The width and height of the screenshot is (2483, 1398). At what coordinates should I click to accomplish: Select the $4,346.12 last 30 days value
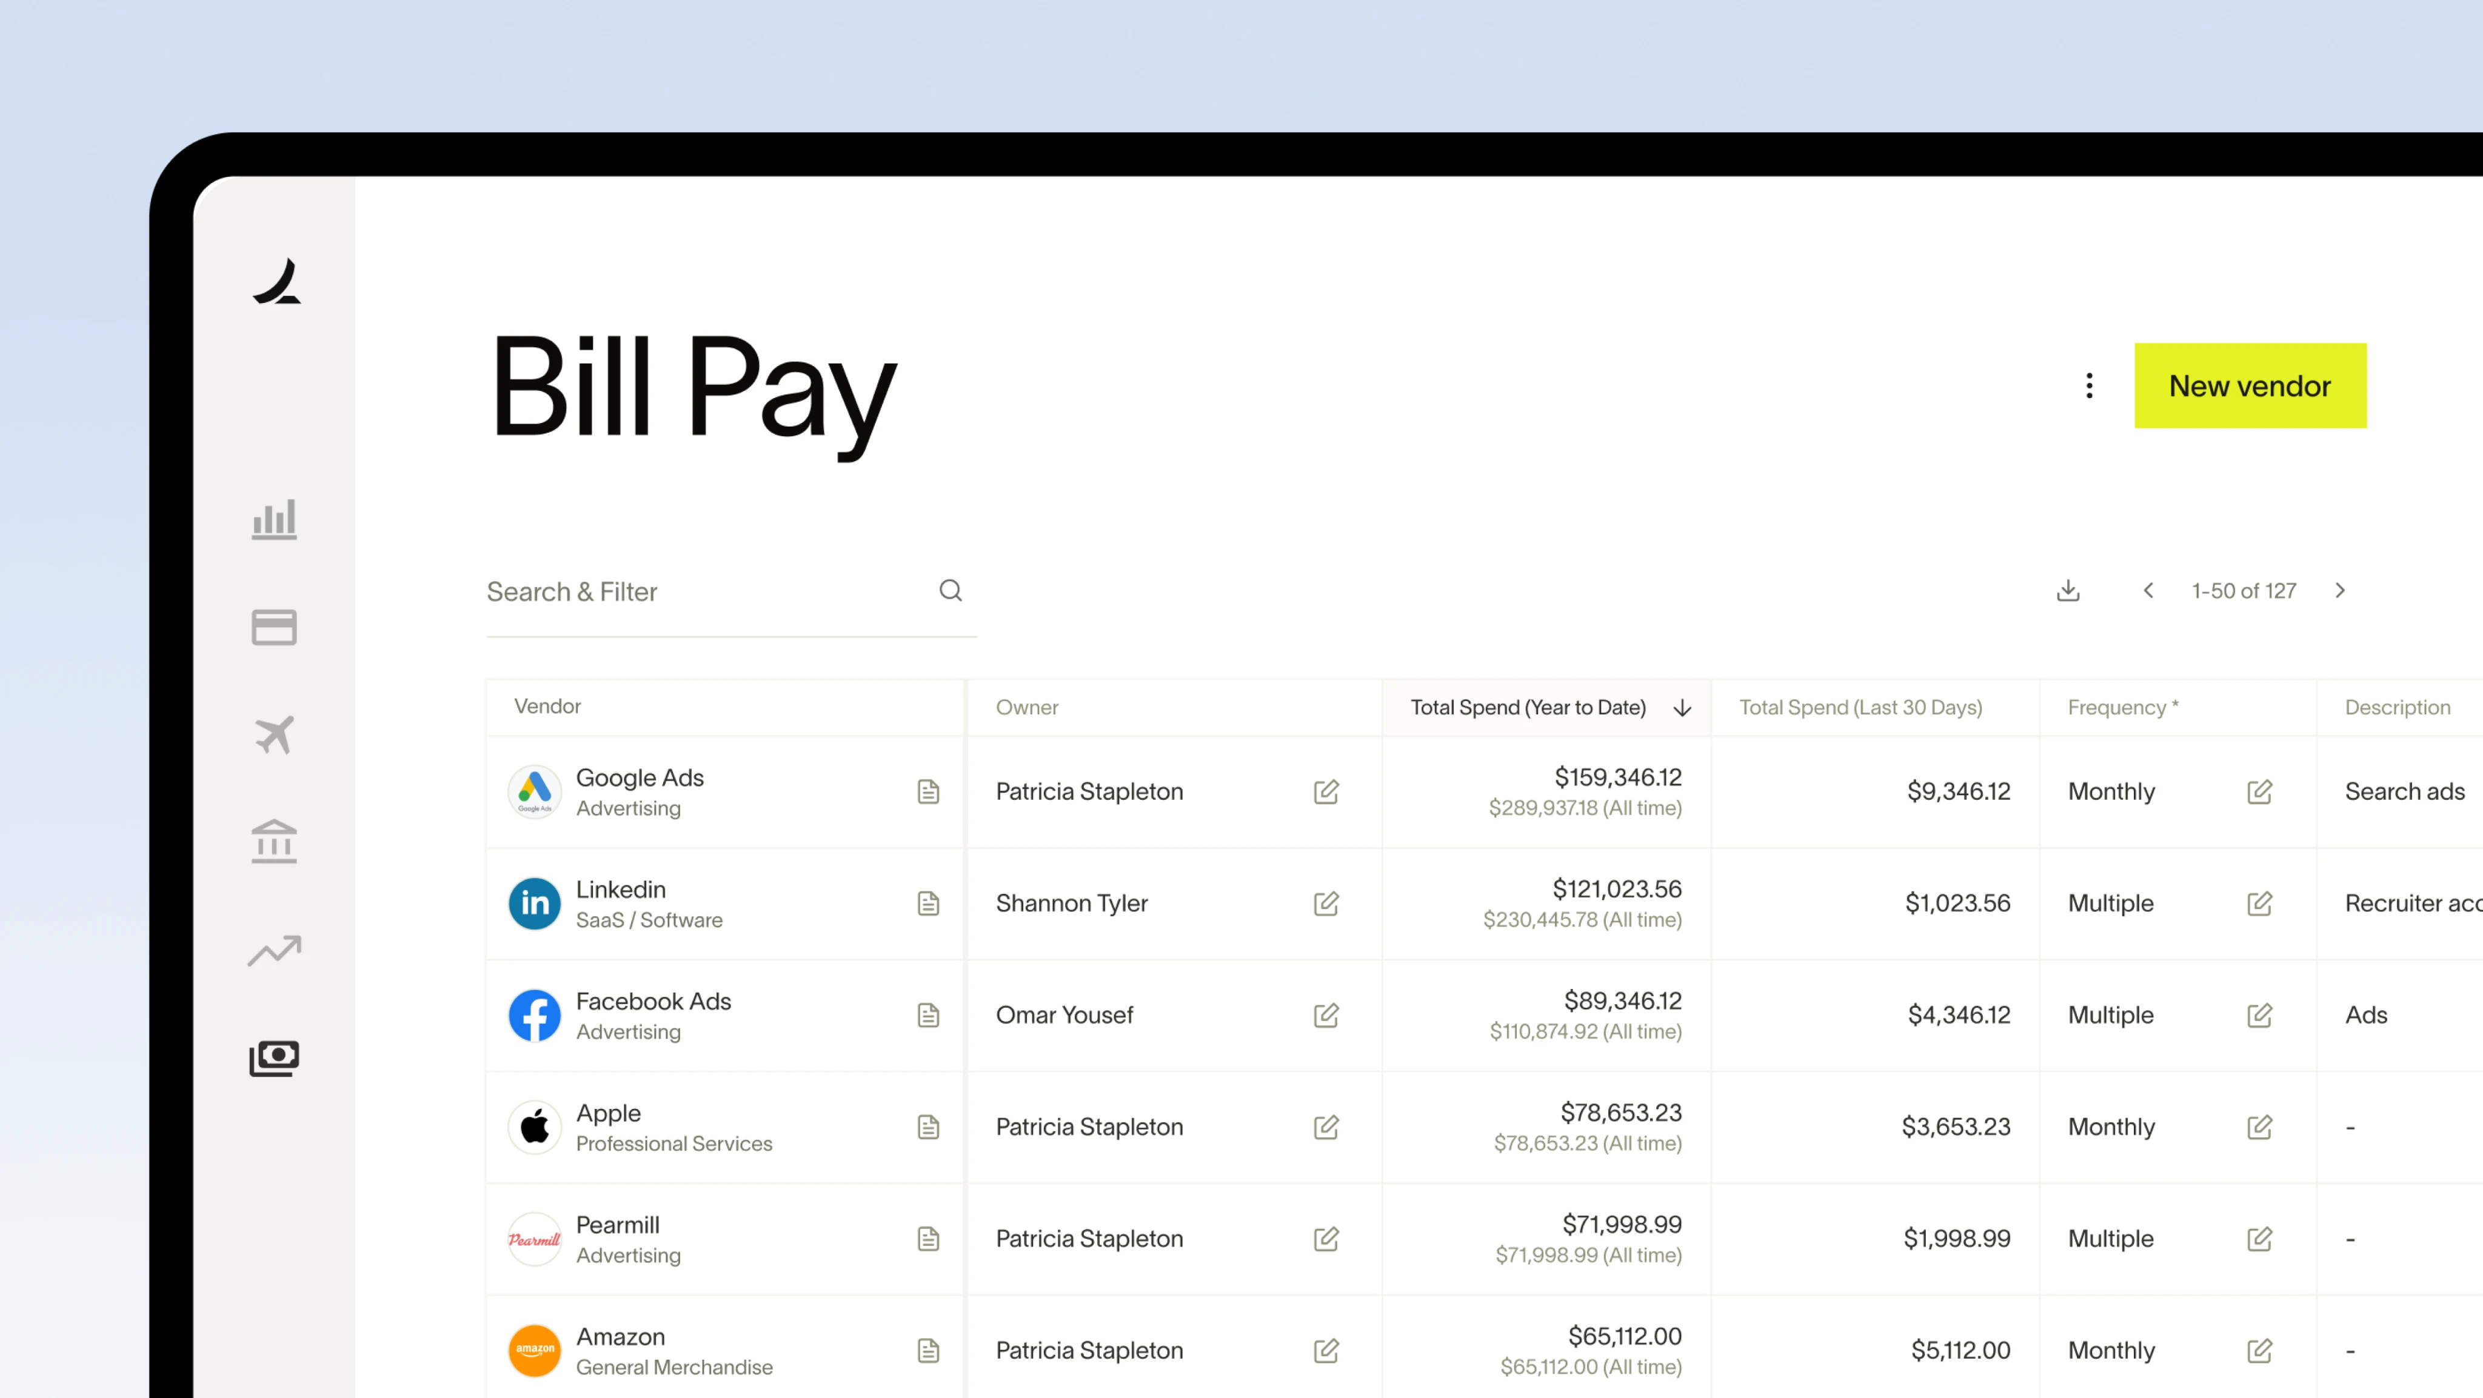pyautogui.click(x=1959, y=1016)
